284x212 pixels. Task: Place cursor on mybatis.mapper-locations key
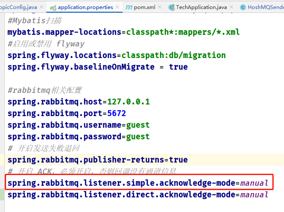64,32
